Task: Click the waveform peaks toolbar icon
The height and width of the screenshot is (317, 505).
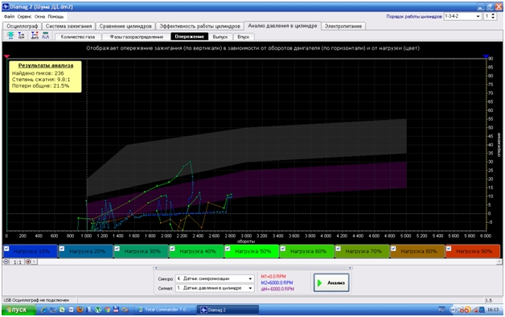Action: (x=45, y=35)
